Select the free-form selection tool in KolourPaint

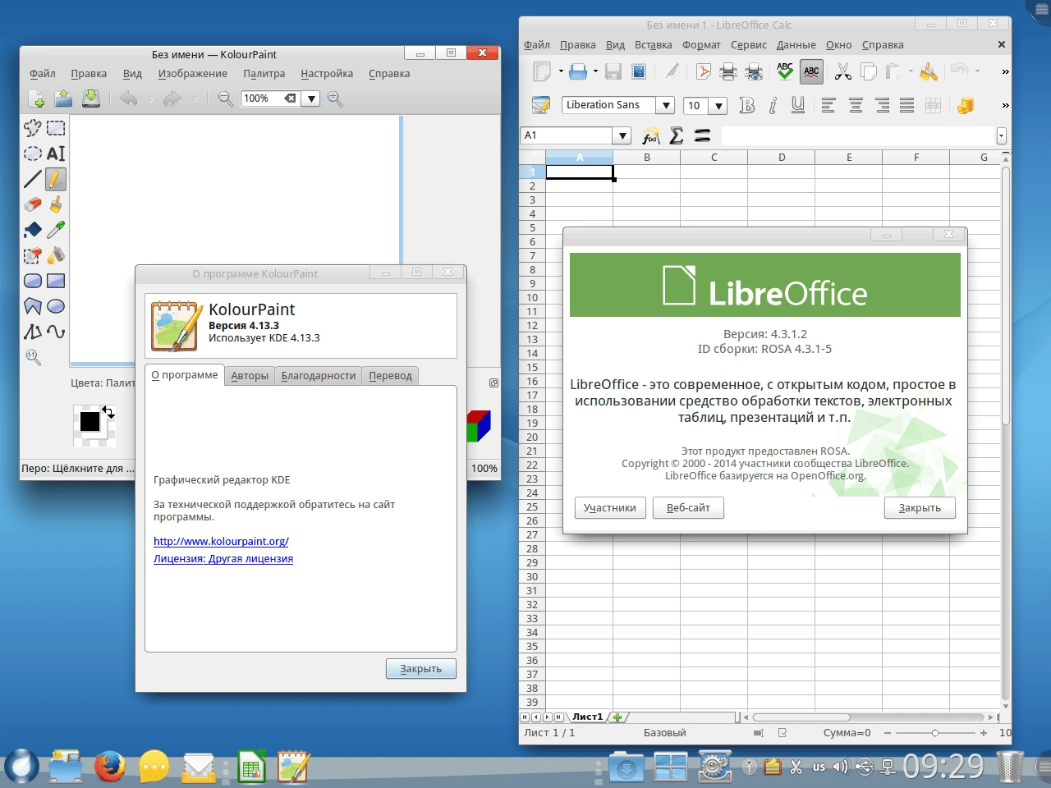click(32, 128)
